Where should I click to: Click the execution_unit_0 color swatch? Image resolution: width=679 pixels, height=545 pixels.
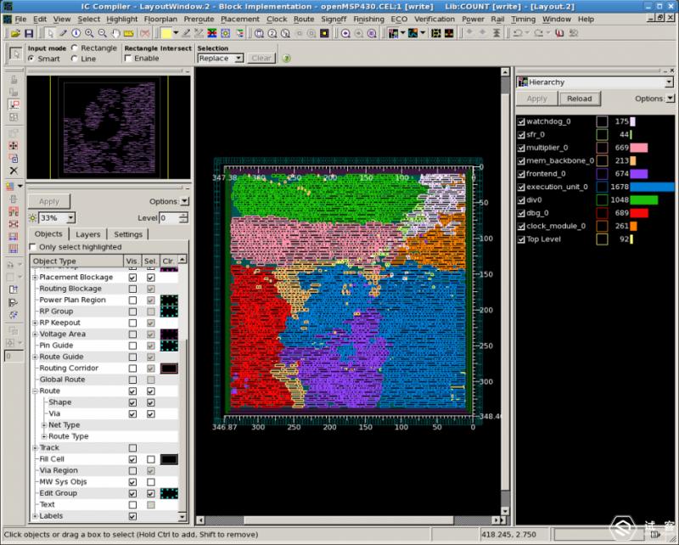(601, 187)
